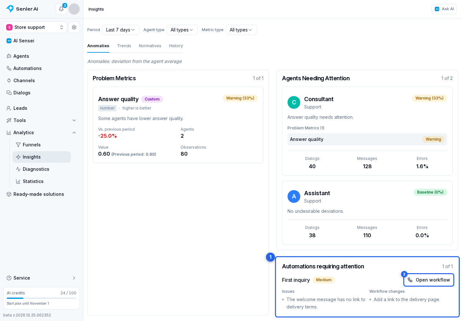Click the Open workflow button
This screenshot has height=321, width=462.
tap(429, 280)
